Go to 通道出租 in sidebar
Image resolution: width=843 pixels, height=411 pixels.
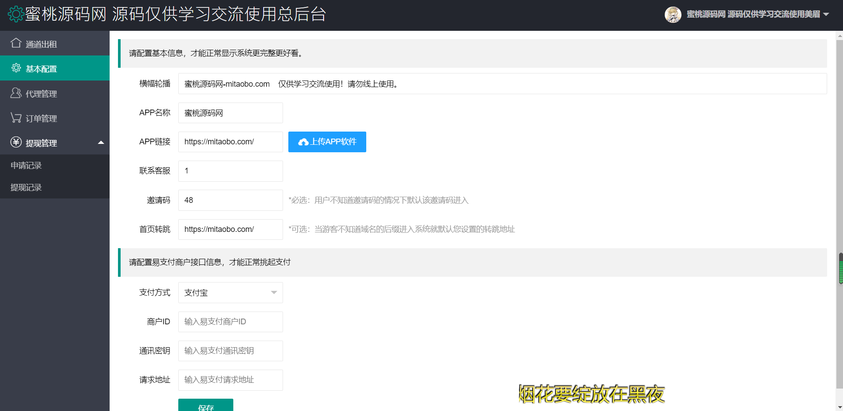[x=41, y=44]
